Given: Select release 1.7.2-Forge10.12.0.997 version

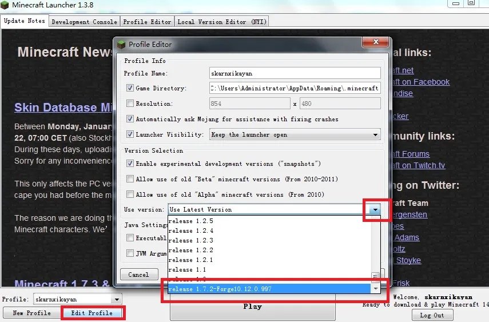Looking at the screenshot, I should point(269,289).
